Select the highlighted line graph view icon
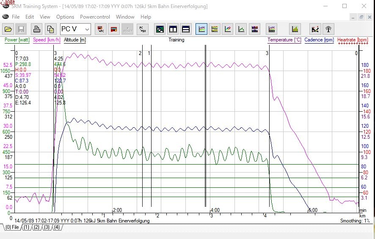Screen dimensions: 375x239 201,29
